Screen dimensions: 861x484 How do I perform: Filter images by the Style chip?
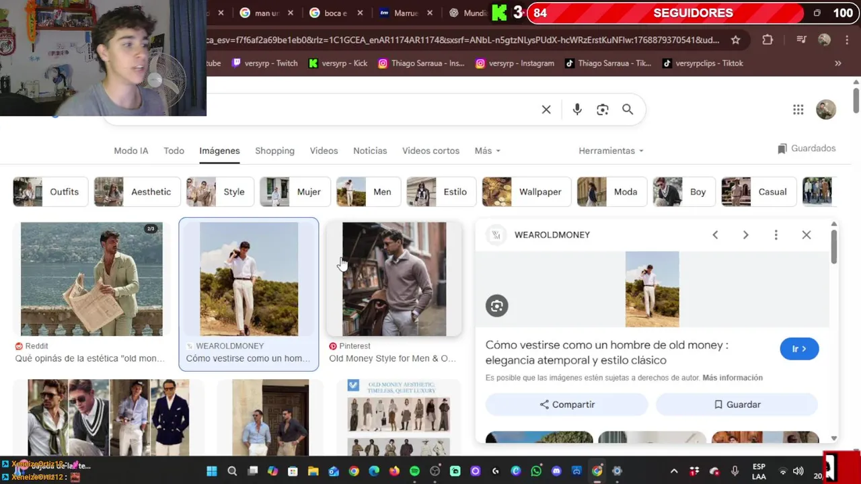point(219,192)
